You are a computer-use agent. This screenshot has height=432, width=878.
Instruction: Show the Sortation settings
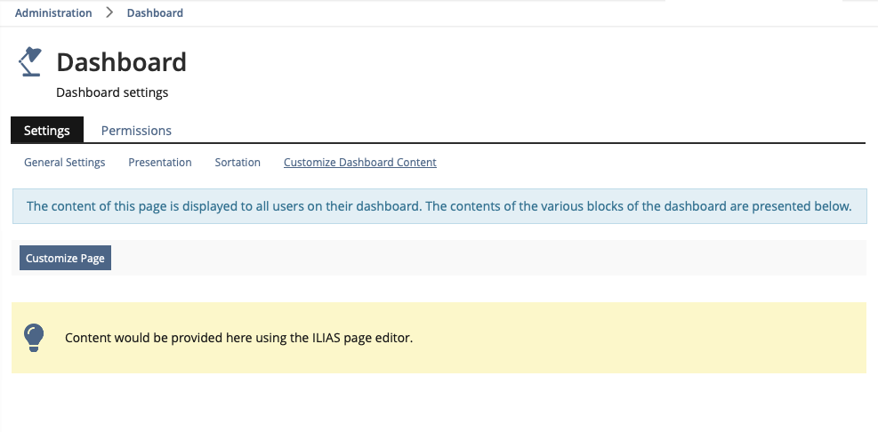238,163
